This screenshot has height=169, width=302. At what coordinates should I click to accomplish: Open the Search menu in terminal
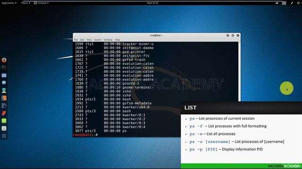pos(98,39)
